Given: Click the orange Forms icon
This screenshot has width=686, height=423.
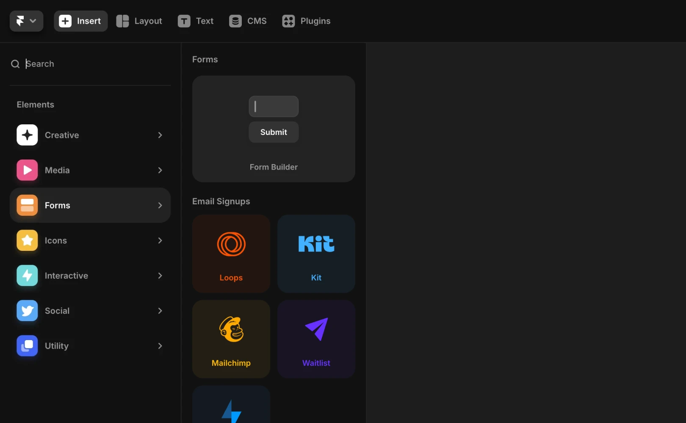Looking at the screenshot, I should [27, 205].
